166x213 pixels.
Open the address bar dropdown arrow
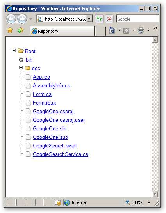[89, 19]
